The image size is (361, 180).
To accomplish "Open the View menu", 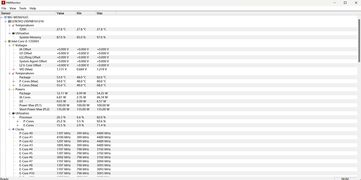I will point(13,8).
